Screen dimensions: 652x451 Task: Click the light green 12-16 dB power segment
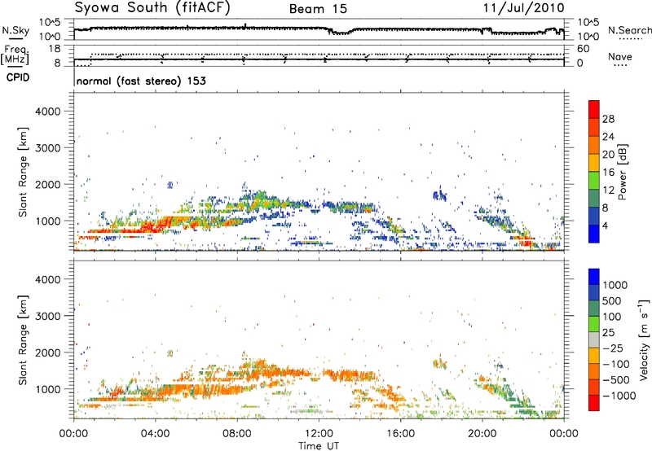594,181
